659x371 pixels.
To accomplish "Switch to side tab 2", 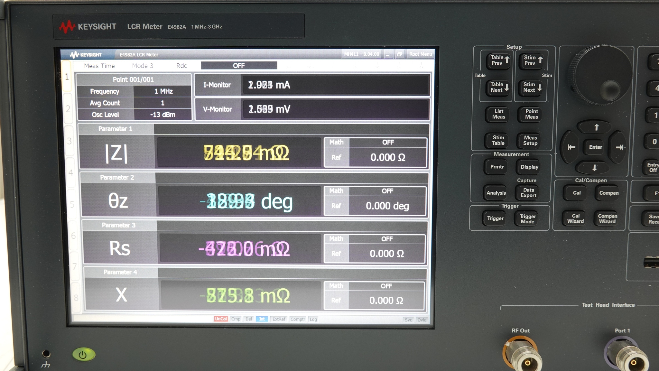I will tap(69, 108).
